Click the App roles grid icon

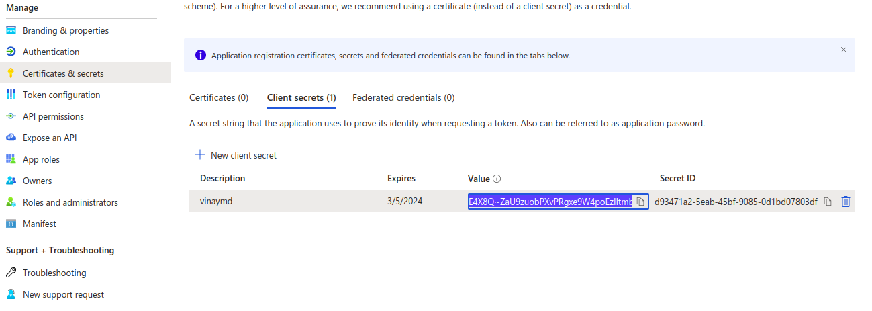11,159
